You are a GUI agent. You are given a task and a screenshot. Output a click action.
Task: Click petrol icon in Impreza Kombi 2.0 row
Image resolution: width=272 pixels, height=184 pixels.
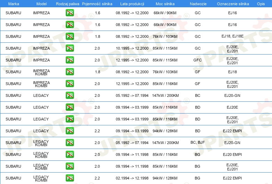[x=70, y=83]
